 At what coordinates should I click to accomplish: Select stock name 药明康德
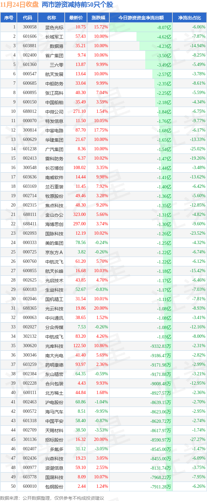(54, 365)
